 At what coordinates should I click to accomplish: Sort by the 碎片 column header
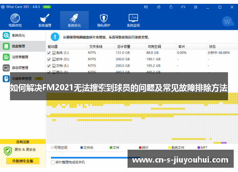pos(191,47)
